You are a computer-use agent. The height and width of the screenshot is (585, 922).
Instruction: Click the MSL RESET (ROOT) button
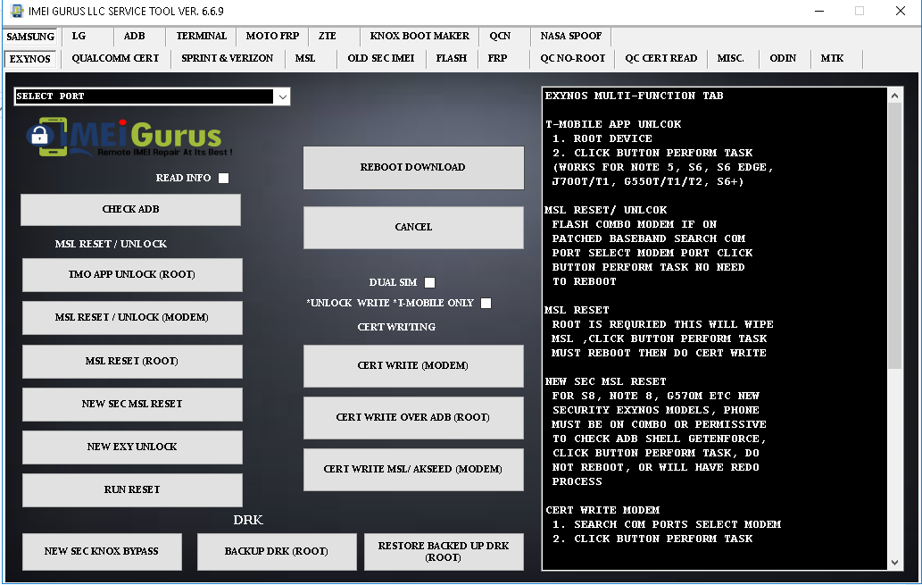132,362
